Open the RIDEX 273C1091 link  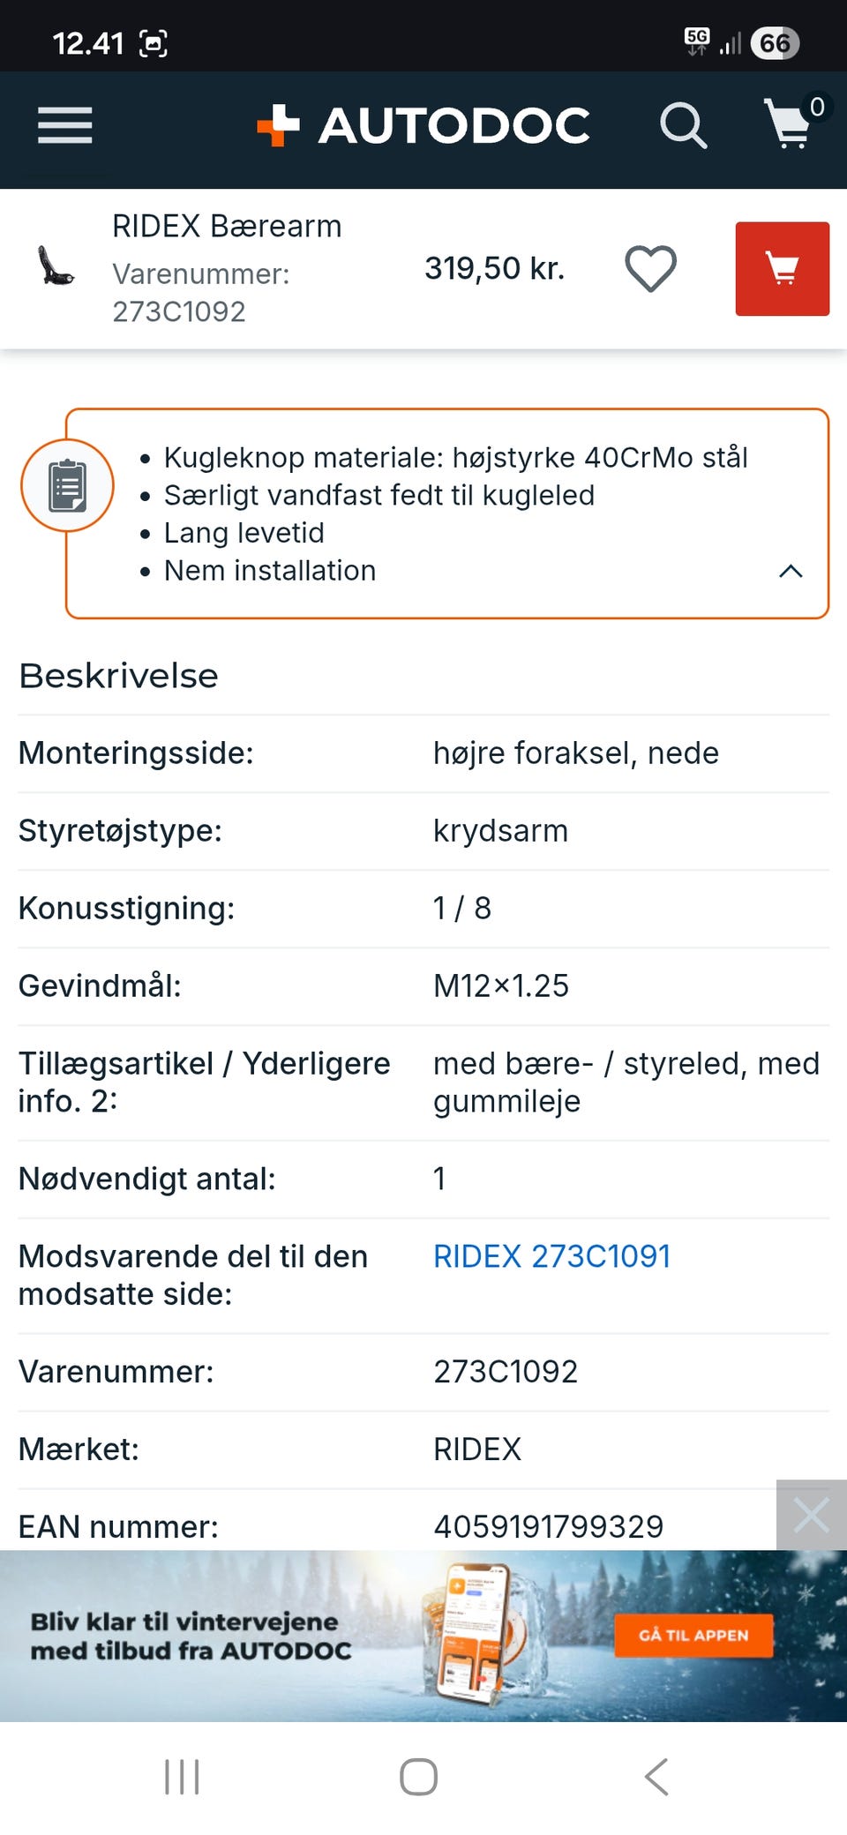coord(551,1256)
